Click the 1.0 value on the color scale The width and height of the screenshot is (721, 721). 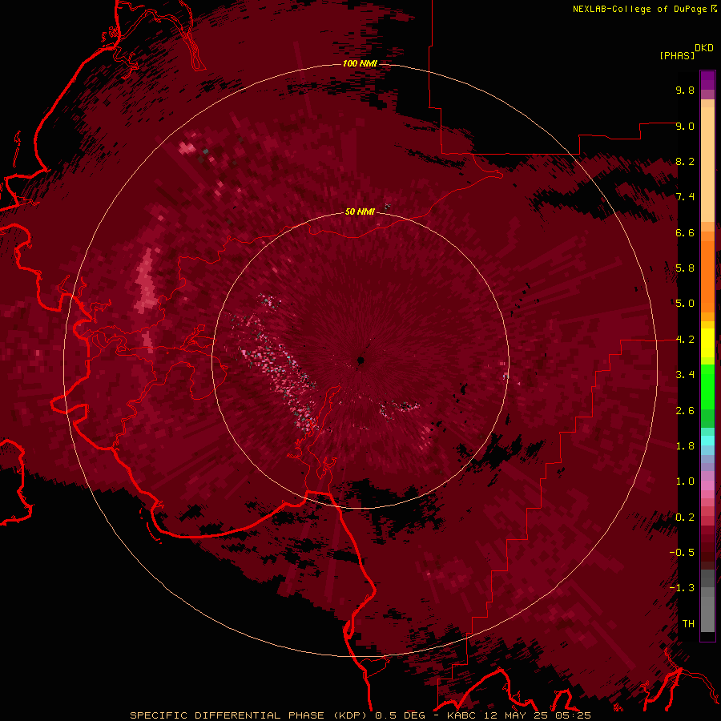[685, 481]
